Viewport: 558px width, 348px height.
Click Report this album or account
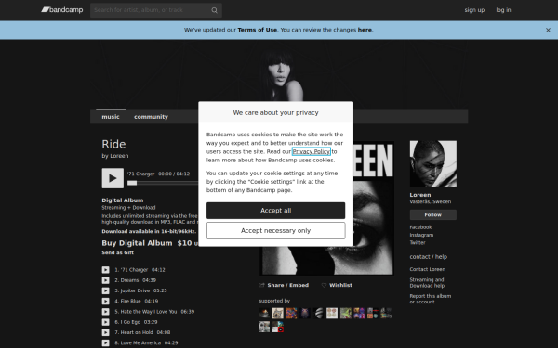(431, 299)
